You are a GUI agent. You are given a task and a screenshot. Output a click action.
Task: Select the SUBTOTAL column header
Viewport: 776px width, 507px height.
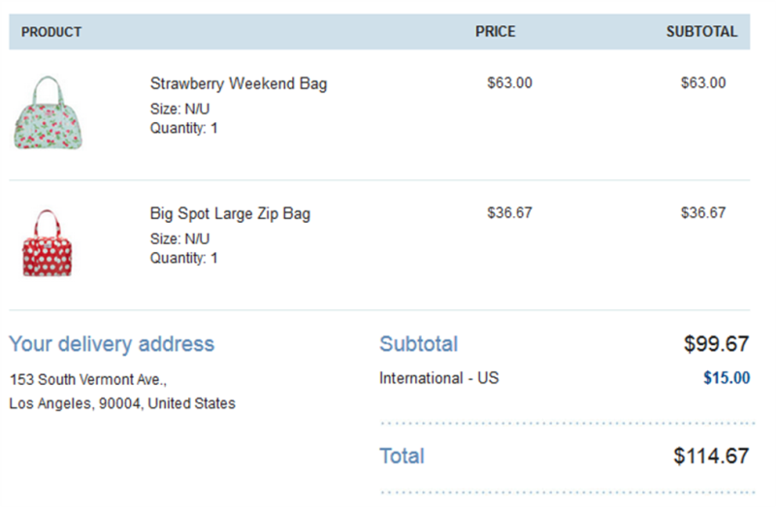coord(701,32)
